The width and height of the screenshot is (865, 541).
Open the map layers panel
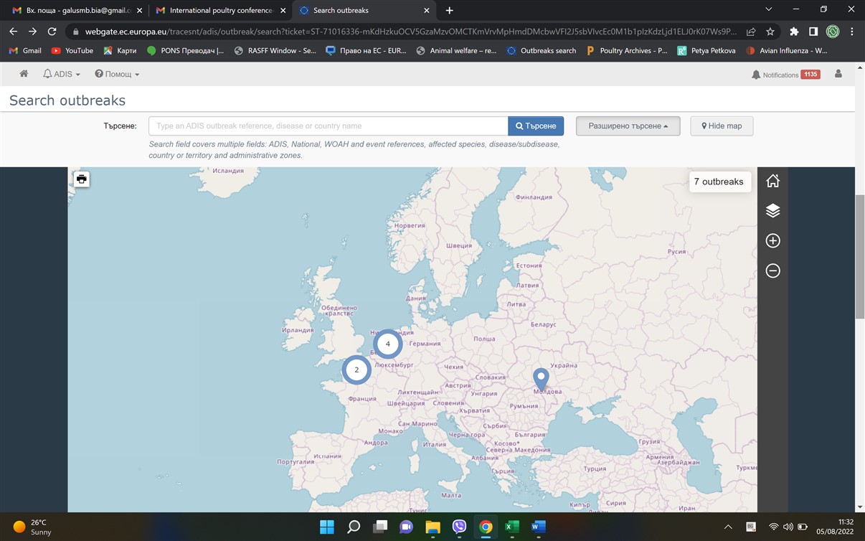tap(772, 211)
